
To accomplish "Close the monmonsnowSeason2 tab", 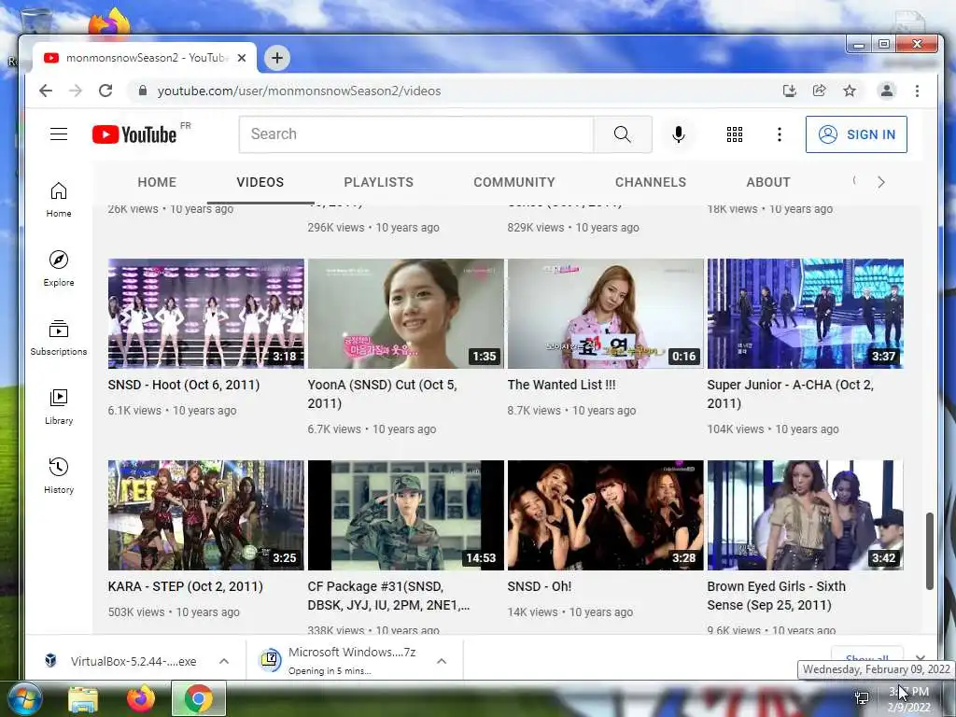I will pos(242,58).
